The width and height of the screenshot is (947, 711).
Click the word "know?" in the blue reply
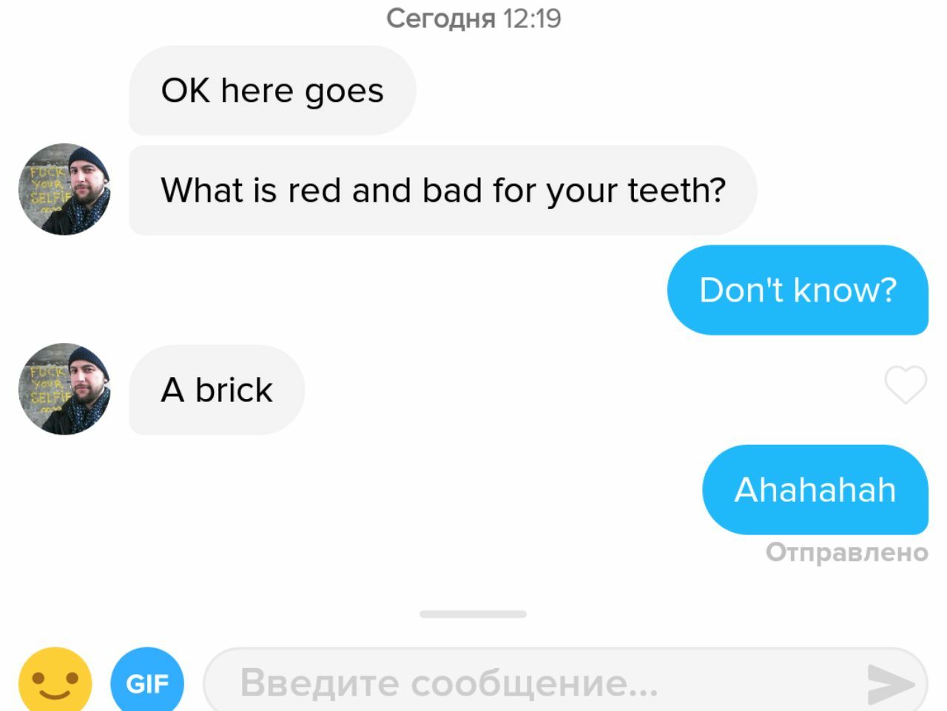[x=845, y=290]
